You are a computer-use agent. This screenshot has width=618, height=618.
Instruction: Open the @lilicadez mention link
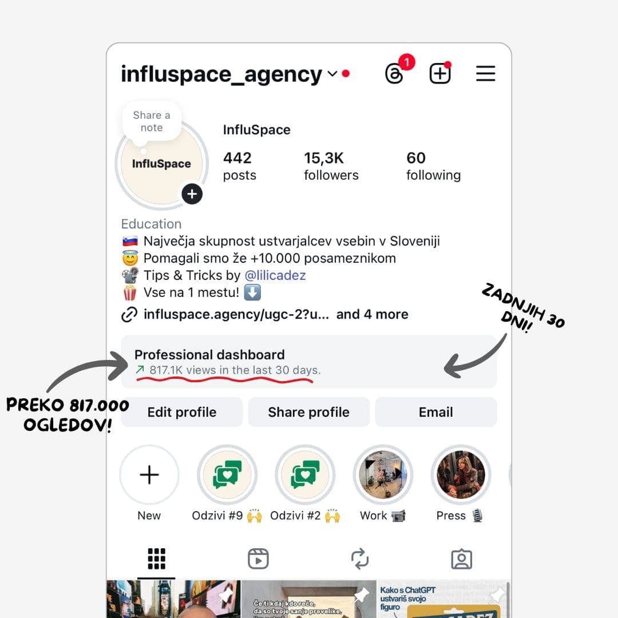[275, 275]
